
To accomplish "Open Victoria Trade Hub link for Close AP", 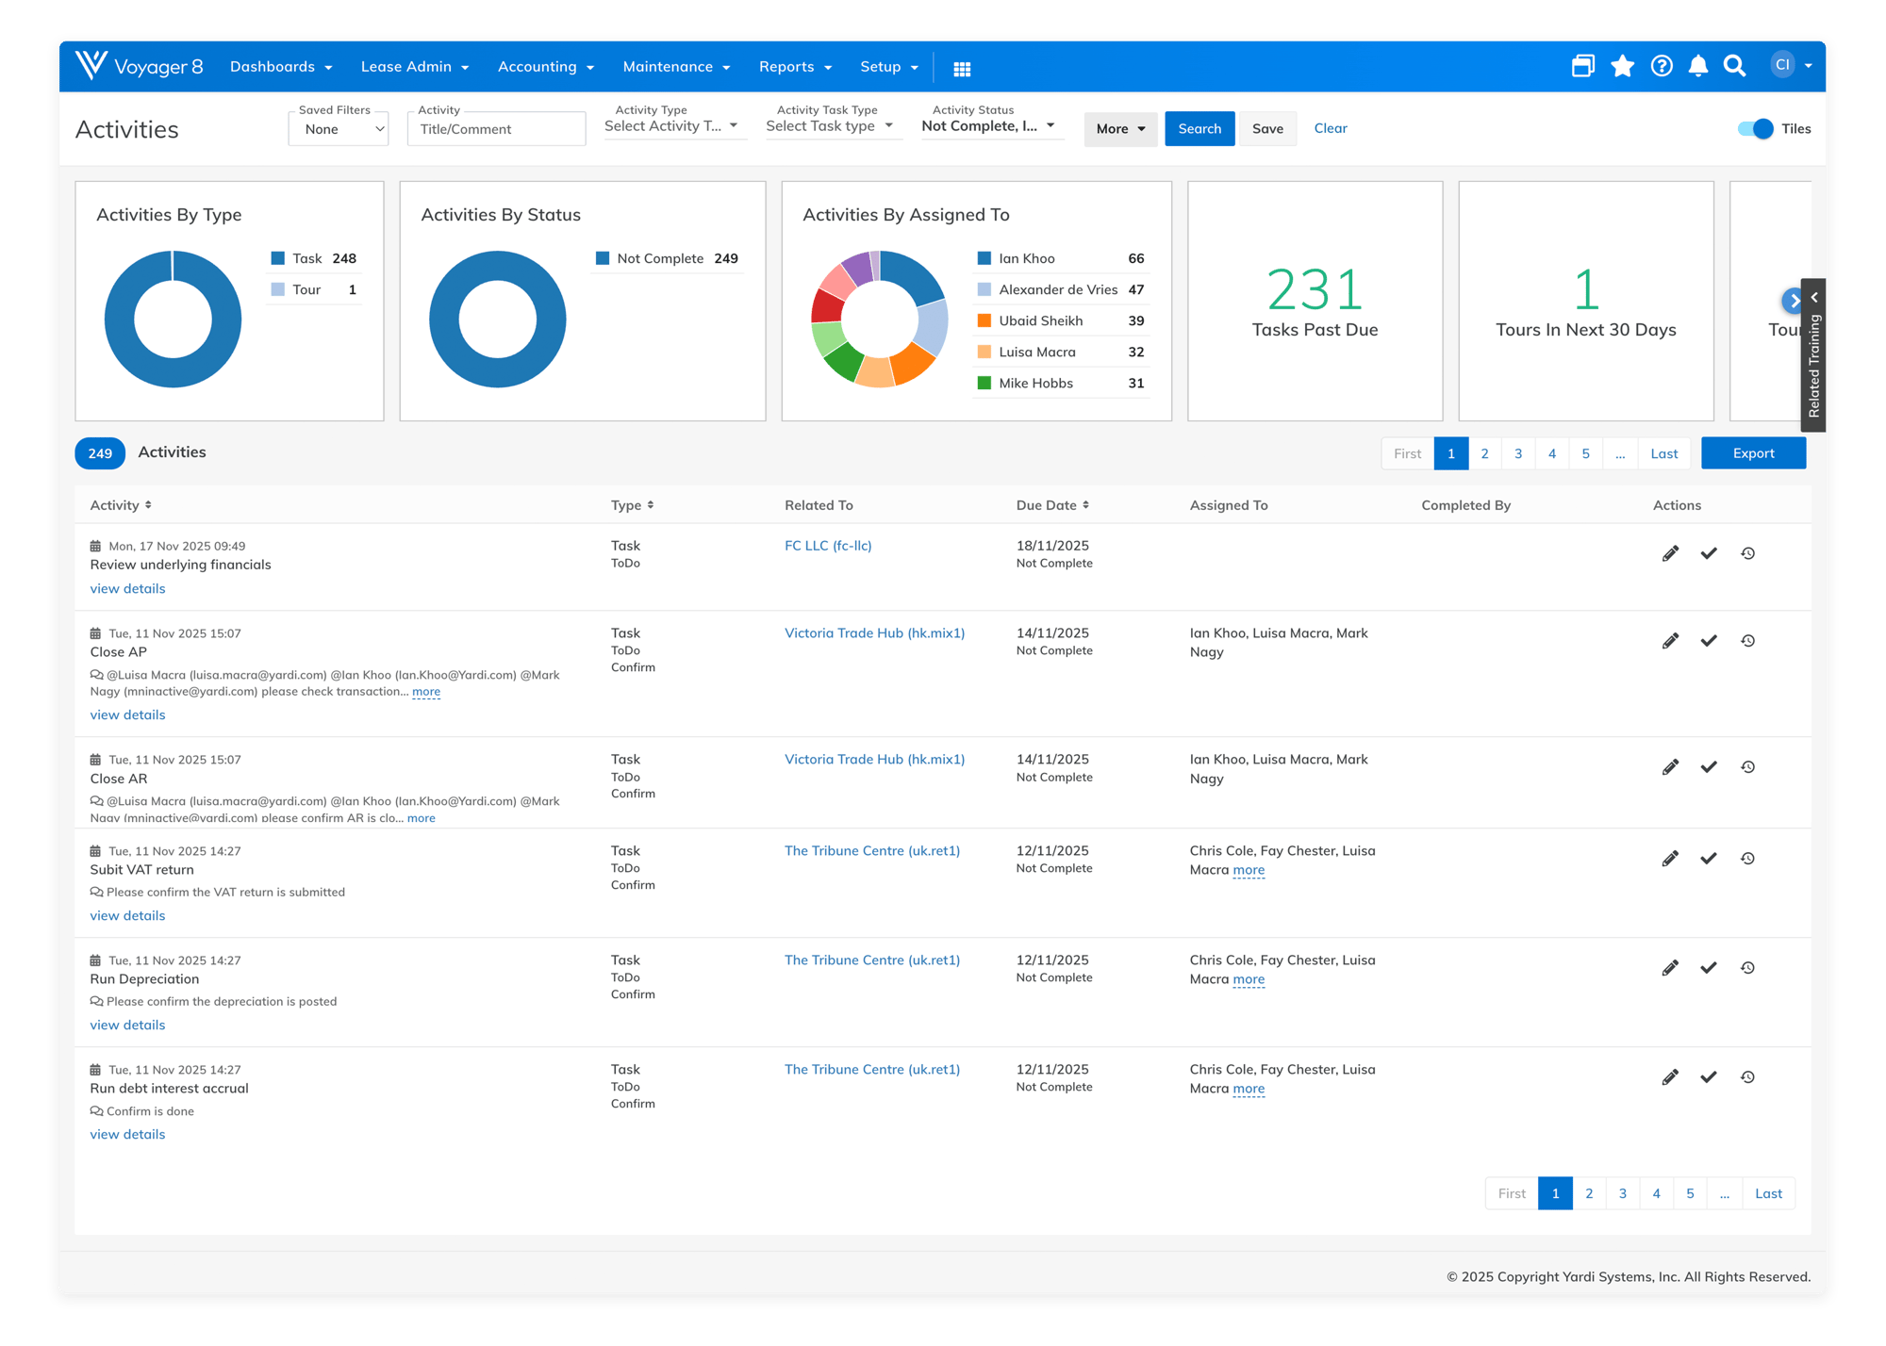I will click(874, 633).
